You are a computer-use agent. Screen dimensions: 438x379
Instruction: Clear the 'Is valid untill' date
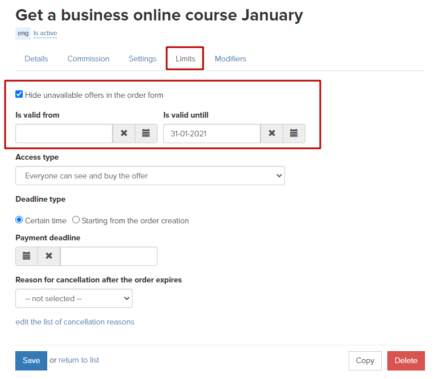[271, 134]
